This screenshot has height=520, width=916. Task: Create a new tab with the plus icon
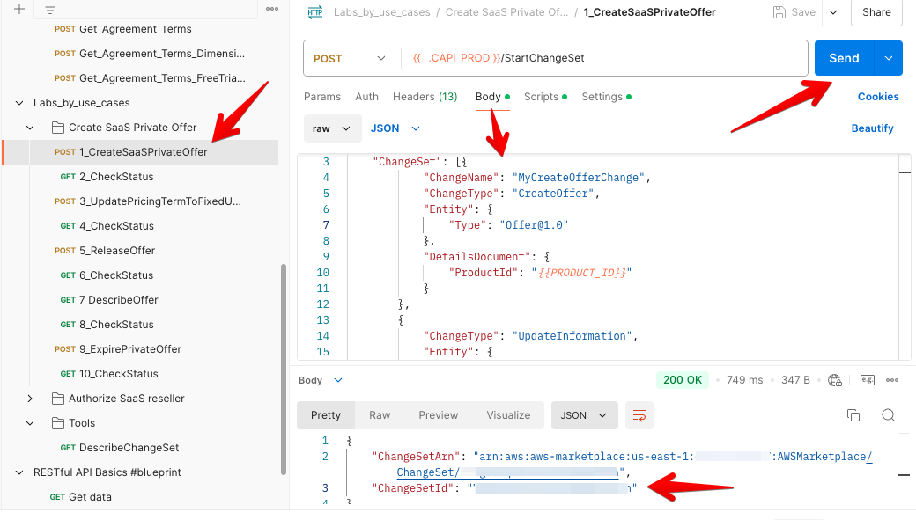[18, 8]
